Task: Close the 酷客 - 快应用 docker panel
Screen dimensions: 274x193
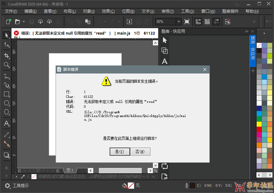Action: [252, 31]
